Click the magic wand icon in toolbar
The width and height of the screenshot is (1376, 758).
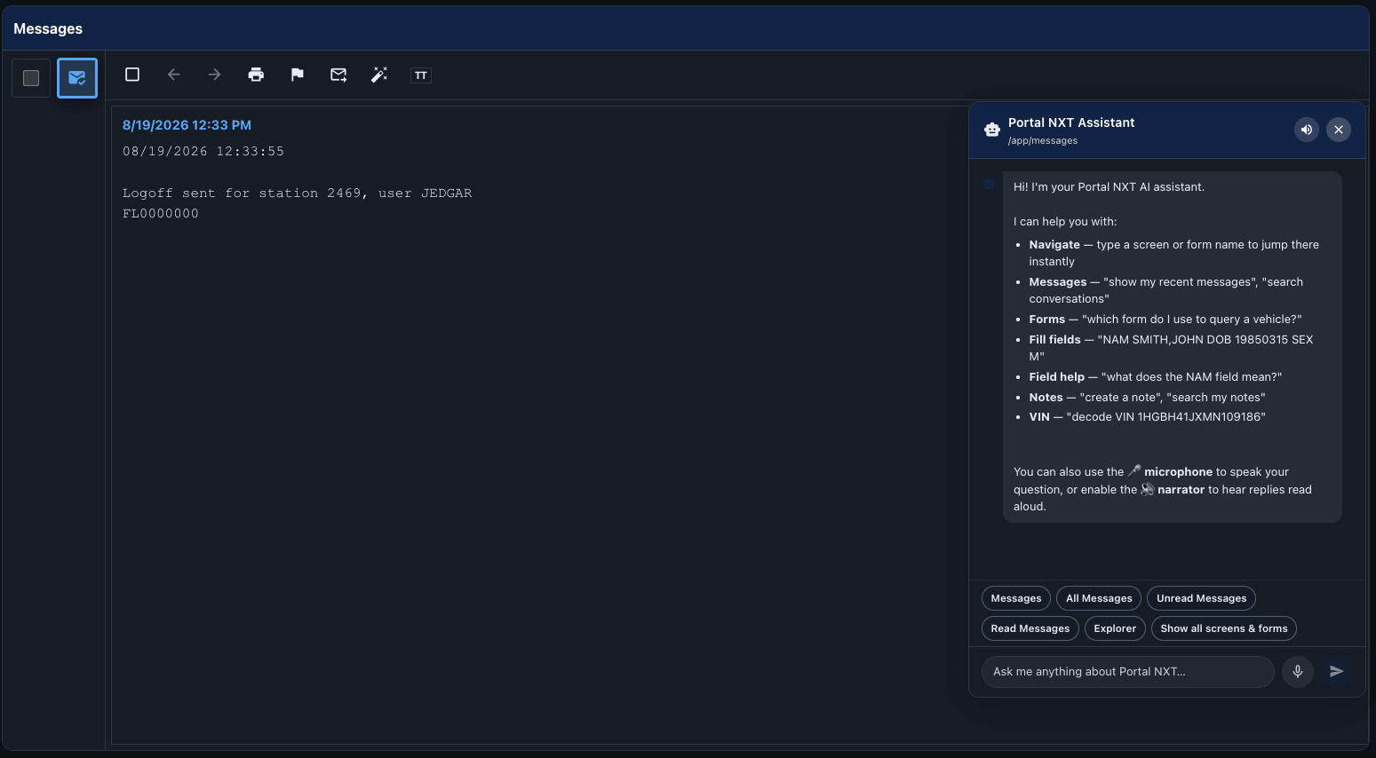pyautogui.click(x=379, y=75)
